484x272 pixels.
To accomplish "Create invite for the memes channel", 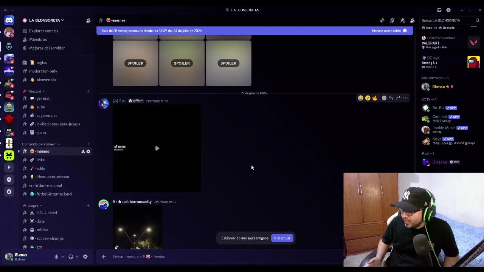I will point(83,151).
